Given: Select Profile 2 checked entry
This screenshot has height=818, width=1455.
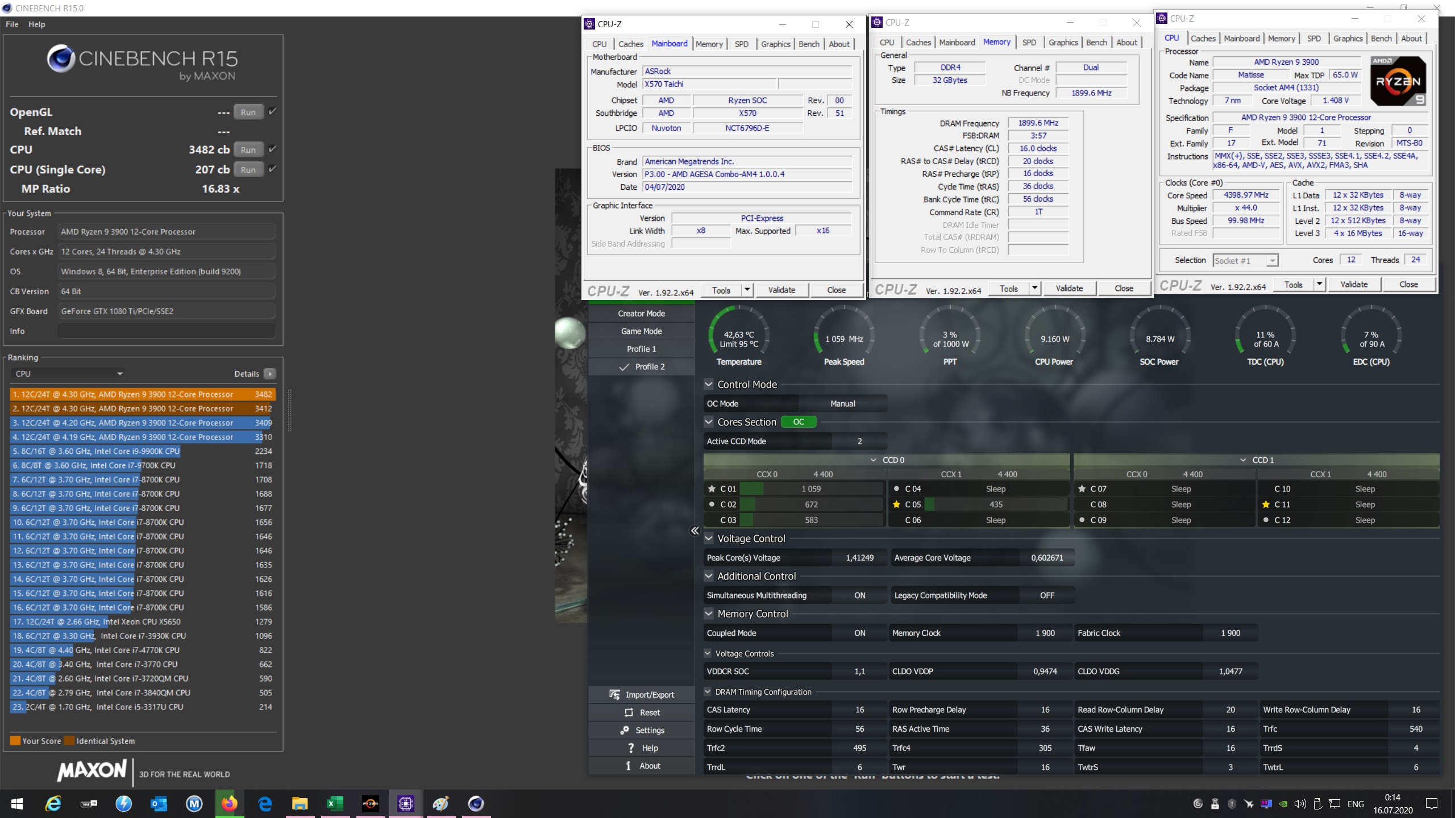Looking at the screenshot, I should click(642, 366).
